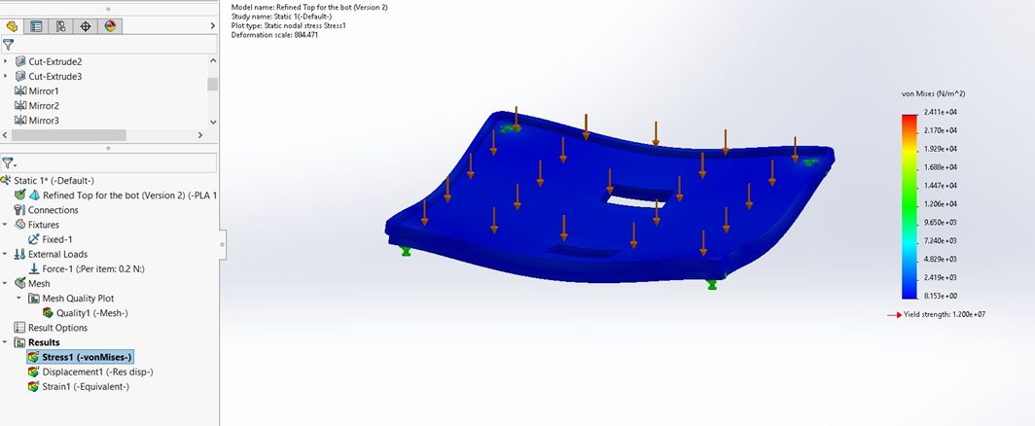The image size is (1035, 426).
Task: Select the Cut-Extrude3 label
Action: click(55, 77)
